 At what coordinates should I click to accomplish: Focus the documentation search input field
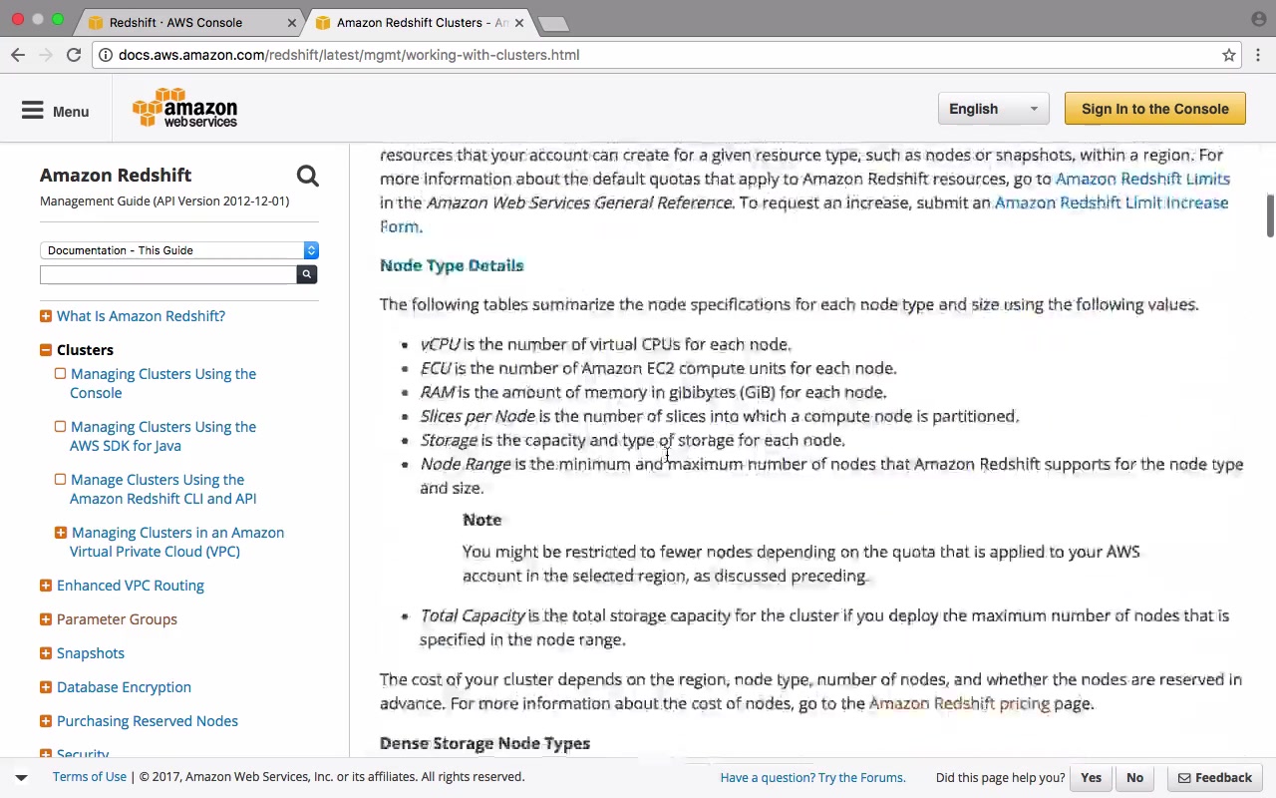(168, 274)
